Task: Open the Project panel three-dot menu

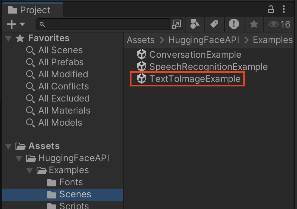Action: coord(283,9)
